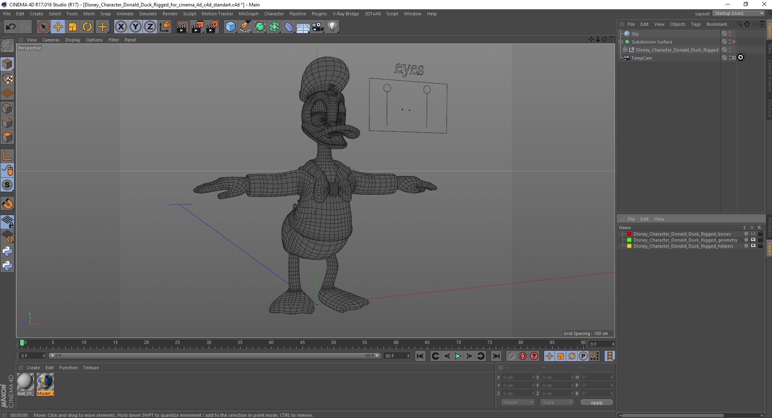
Task: Add a floor environment object
Action: click(303, 27)
